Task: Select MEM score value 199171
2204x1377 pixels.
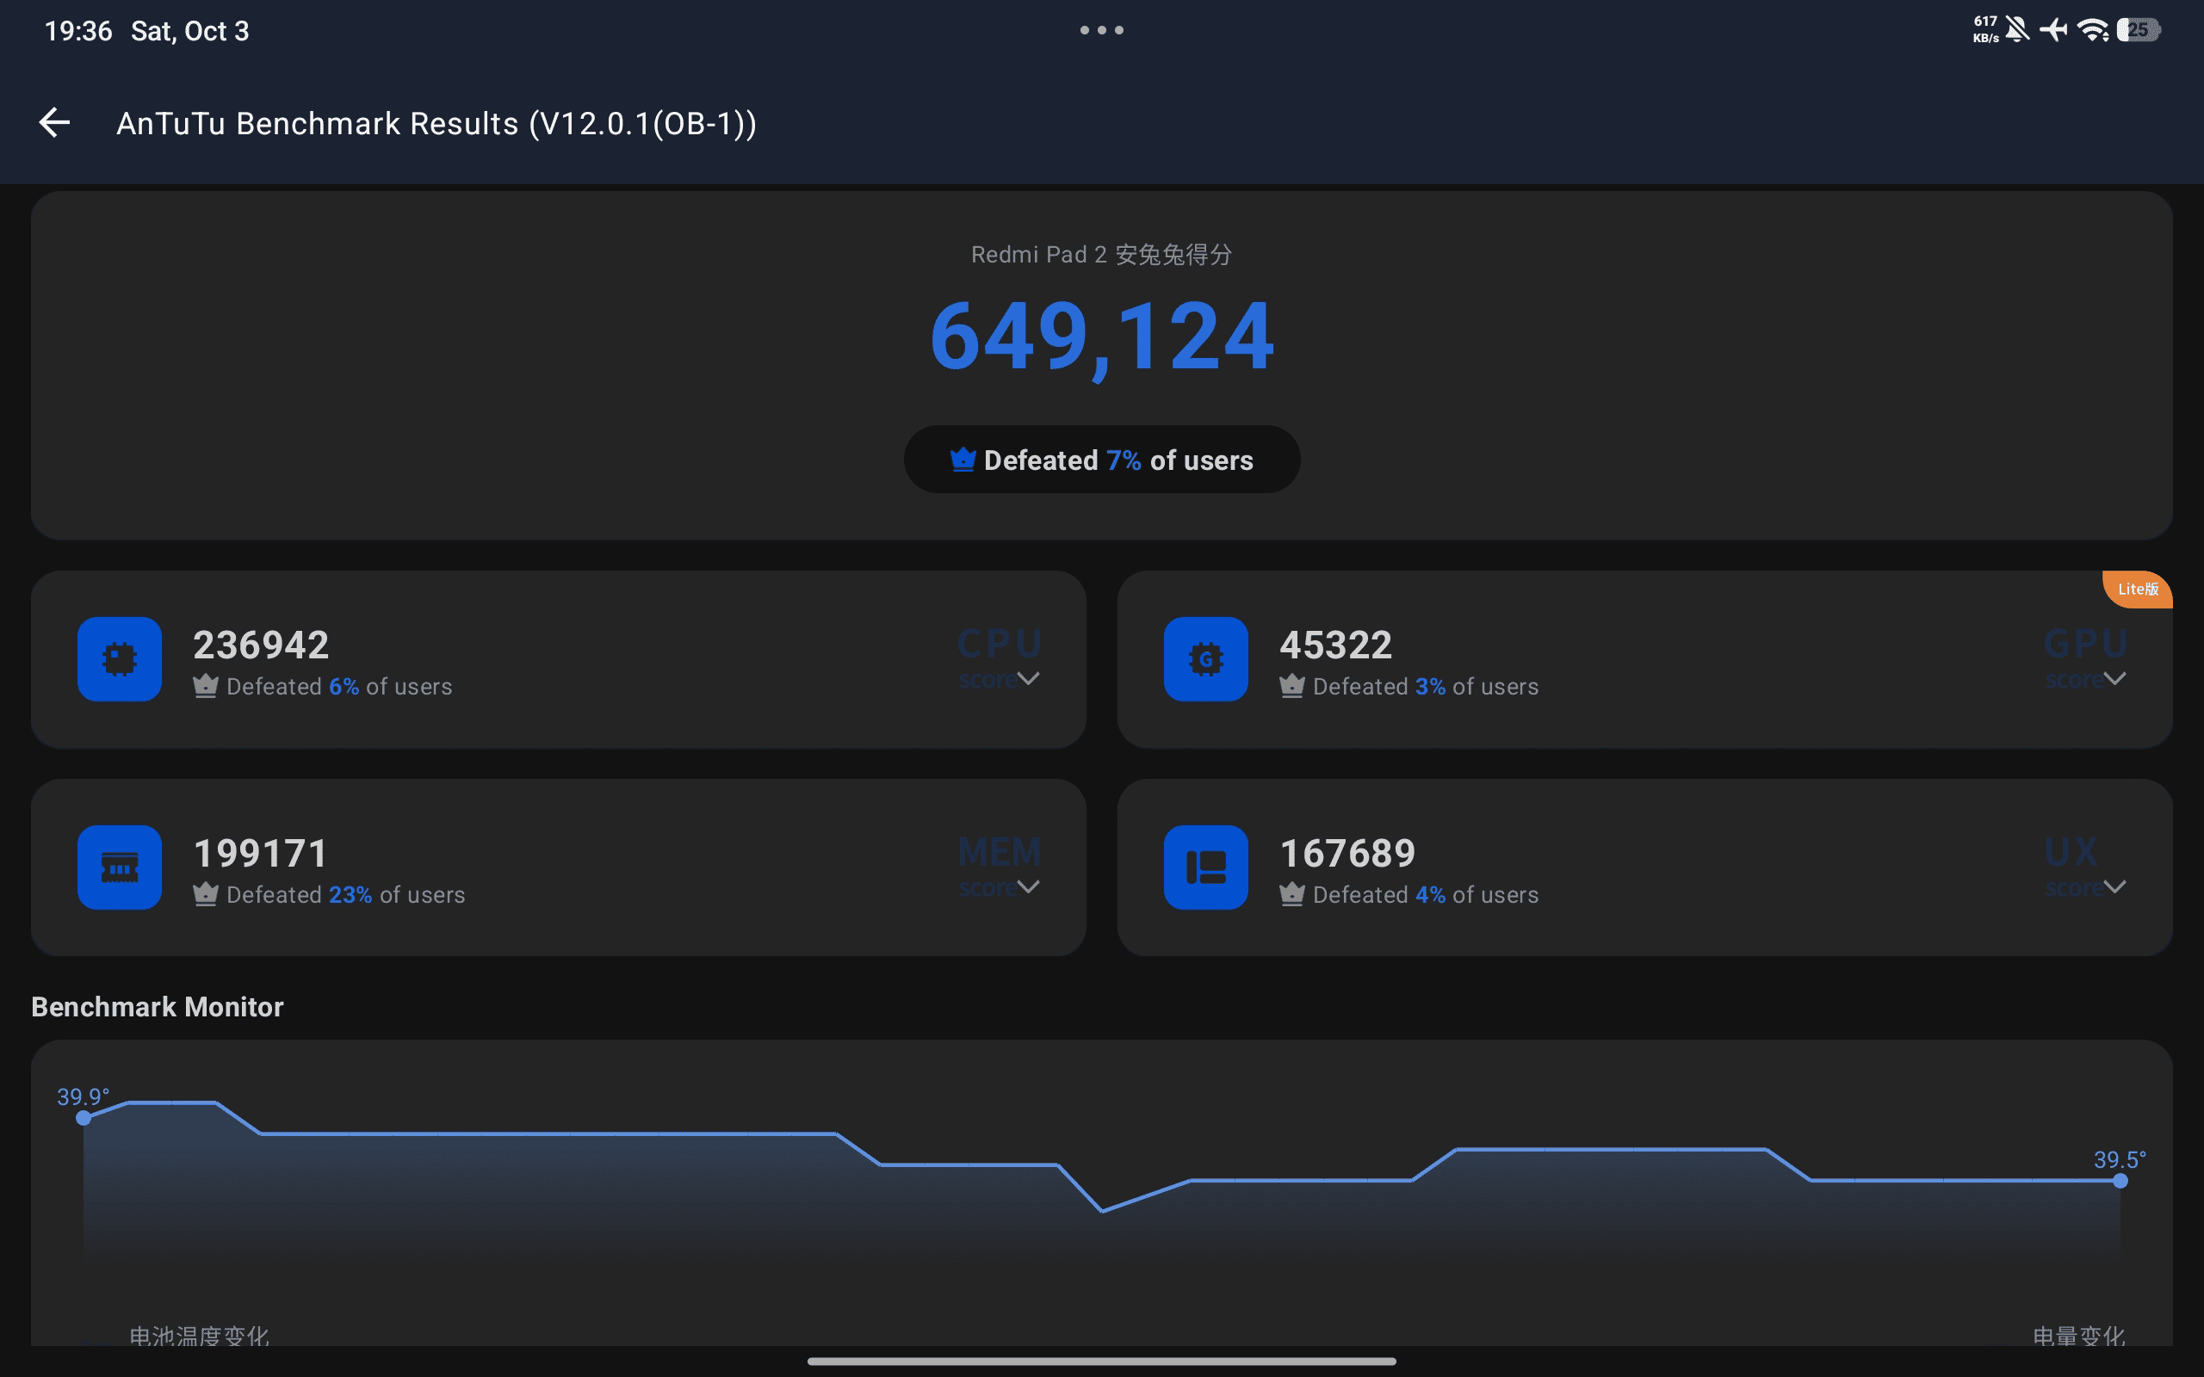Action: (x=261, y=854)
